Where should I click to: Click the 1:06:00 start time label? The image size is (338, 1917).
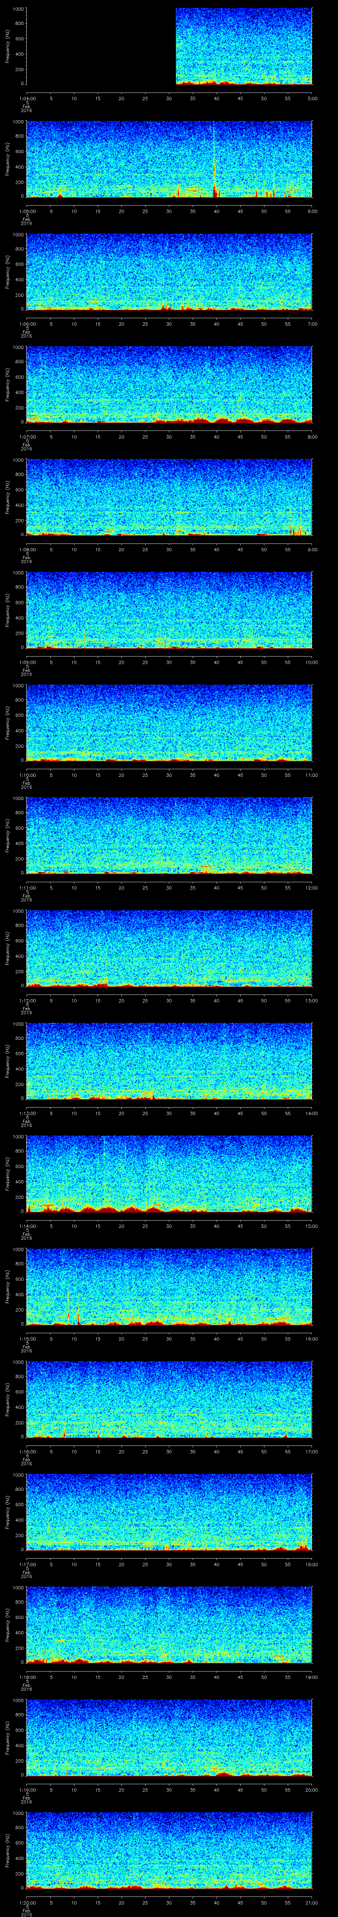[27, 324]
